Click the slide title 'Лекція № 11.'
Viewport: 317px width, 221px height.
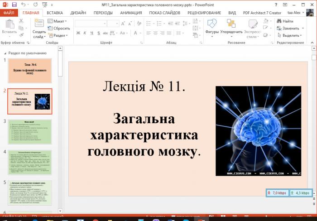(x=144, y=86)
